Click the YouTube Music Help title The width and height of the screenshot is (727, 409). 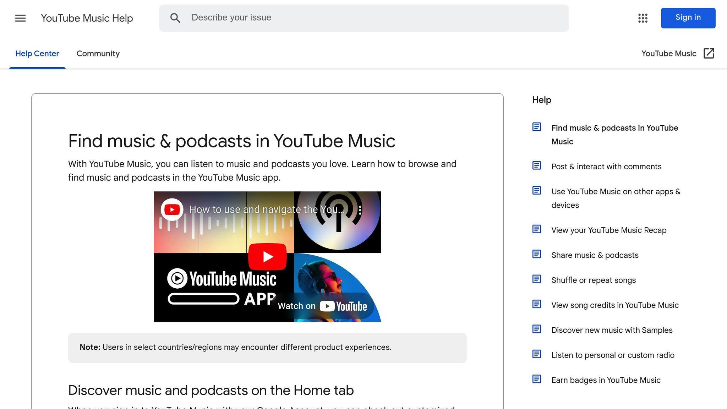coord(87,18)
